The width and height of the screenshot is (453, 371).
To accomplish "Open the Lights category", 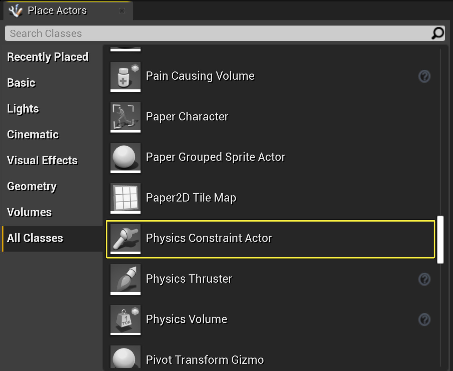I will pyautogui.click(x=23, y=109).
